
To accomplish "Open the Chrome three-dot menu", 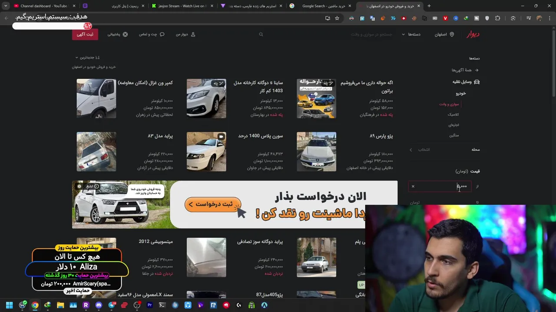I will point(549,18).
